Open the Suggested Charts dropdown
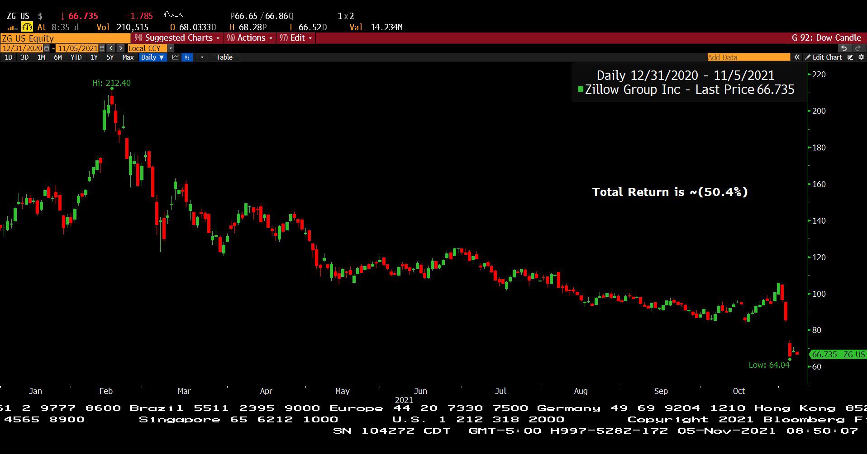This screenshot has height=454, width=867. click(x=177, y=38)
